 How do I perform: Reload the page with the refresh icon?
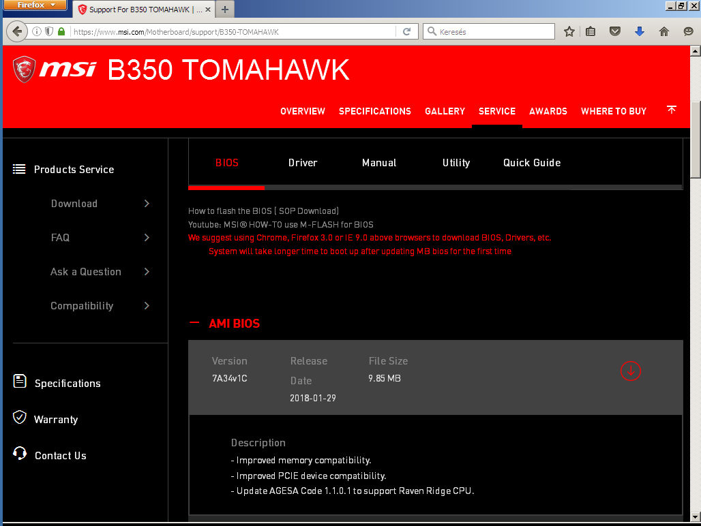pos(406,32)
